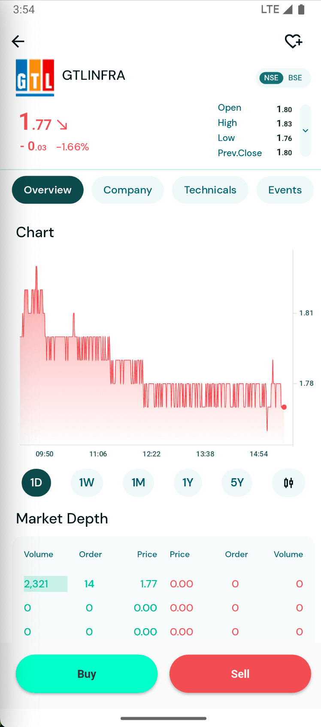Select the 1D chart range
Screen dimensions: 321x727
[x=36, y=483]
